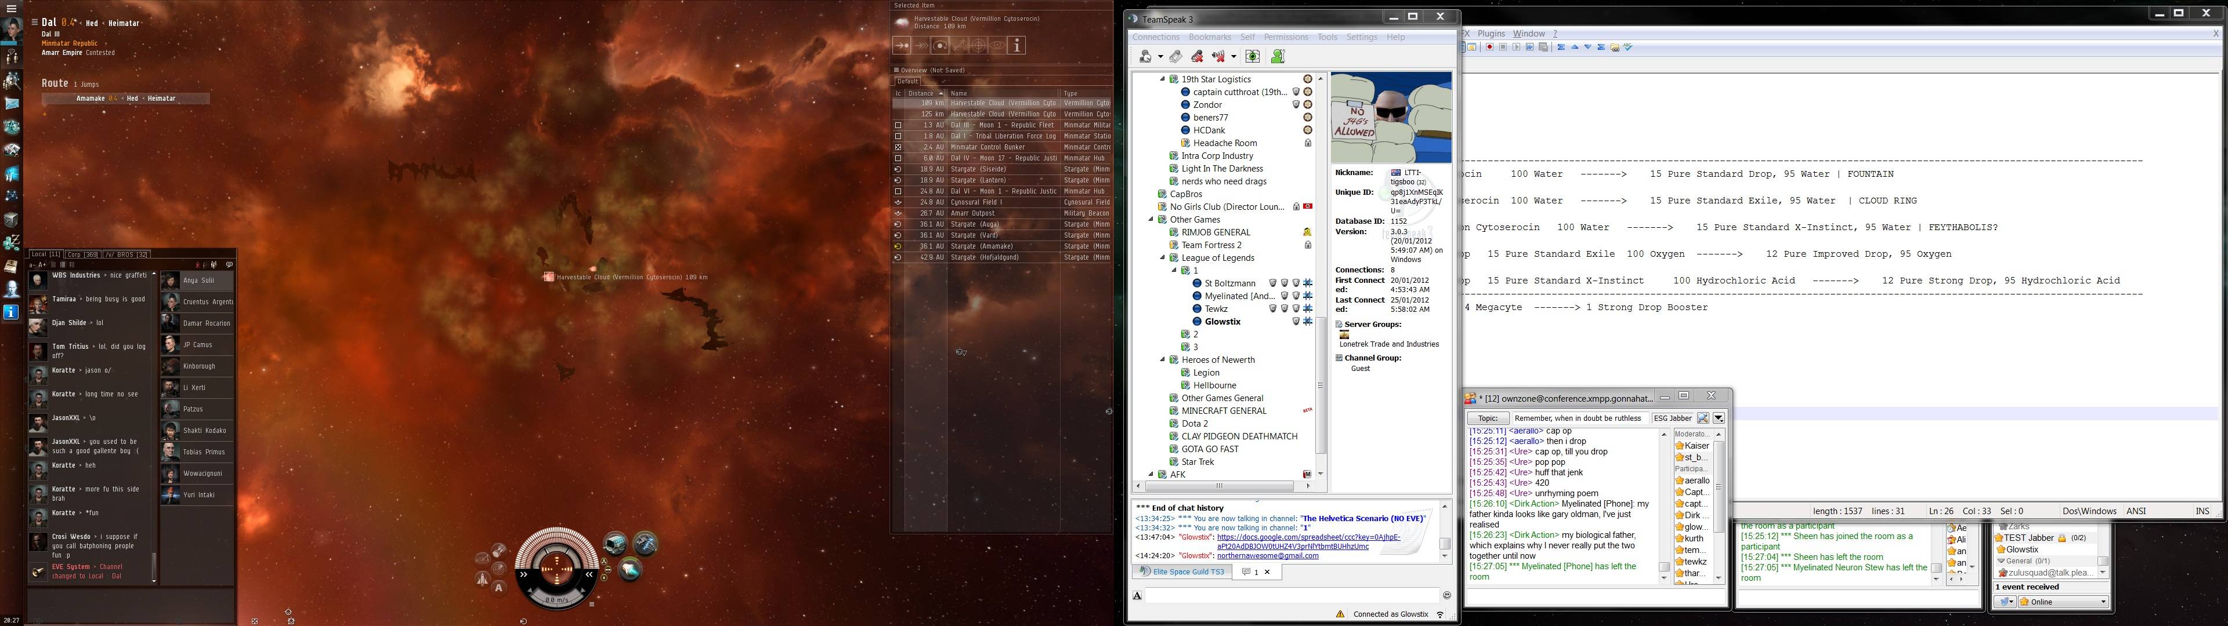Select the MINECRAFT GENERAL channel

tap(1224, 411)
